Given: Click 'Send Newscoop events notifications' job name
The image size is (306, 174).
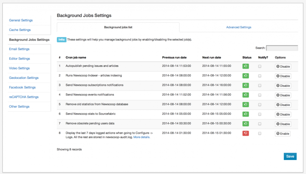Looking at the screenshot, I should click(90, 95).
